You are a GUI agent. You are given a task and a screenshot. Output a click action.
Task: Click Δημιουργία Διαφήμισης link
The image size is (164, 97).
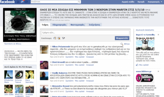[145, 30]
